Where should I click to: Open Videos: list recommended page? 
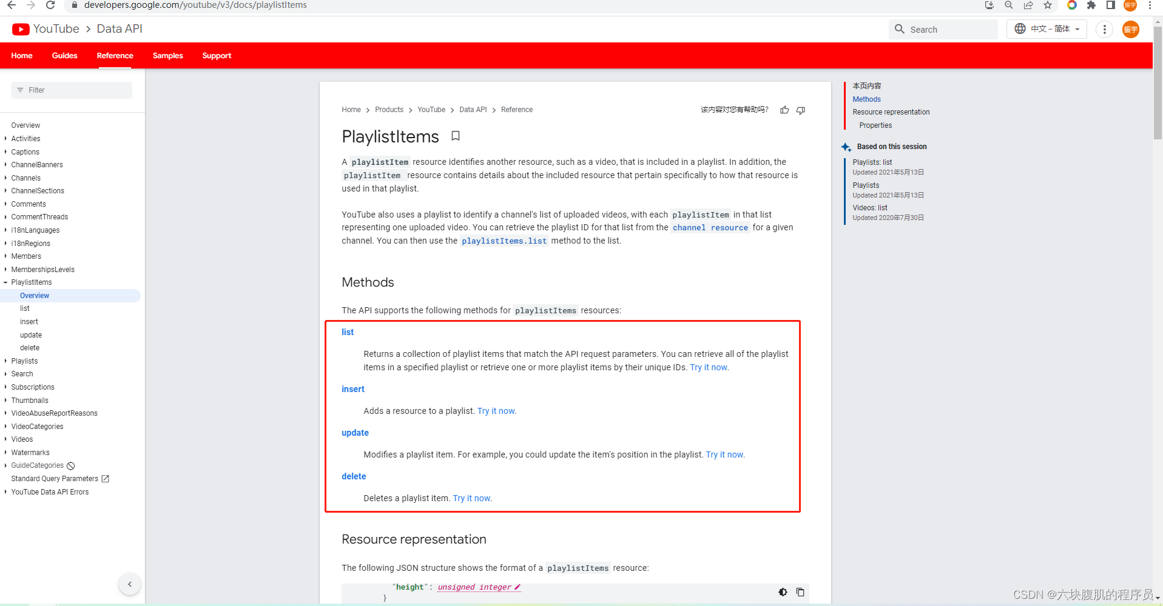point(869,208)
